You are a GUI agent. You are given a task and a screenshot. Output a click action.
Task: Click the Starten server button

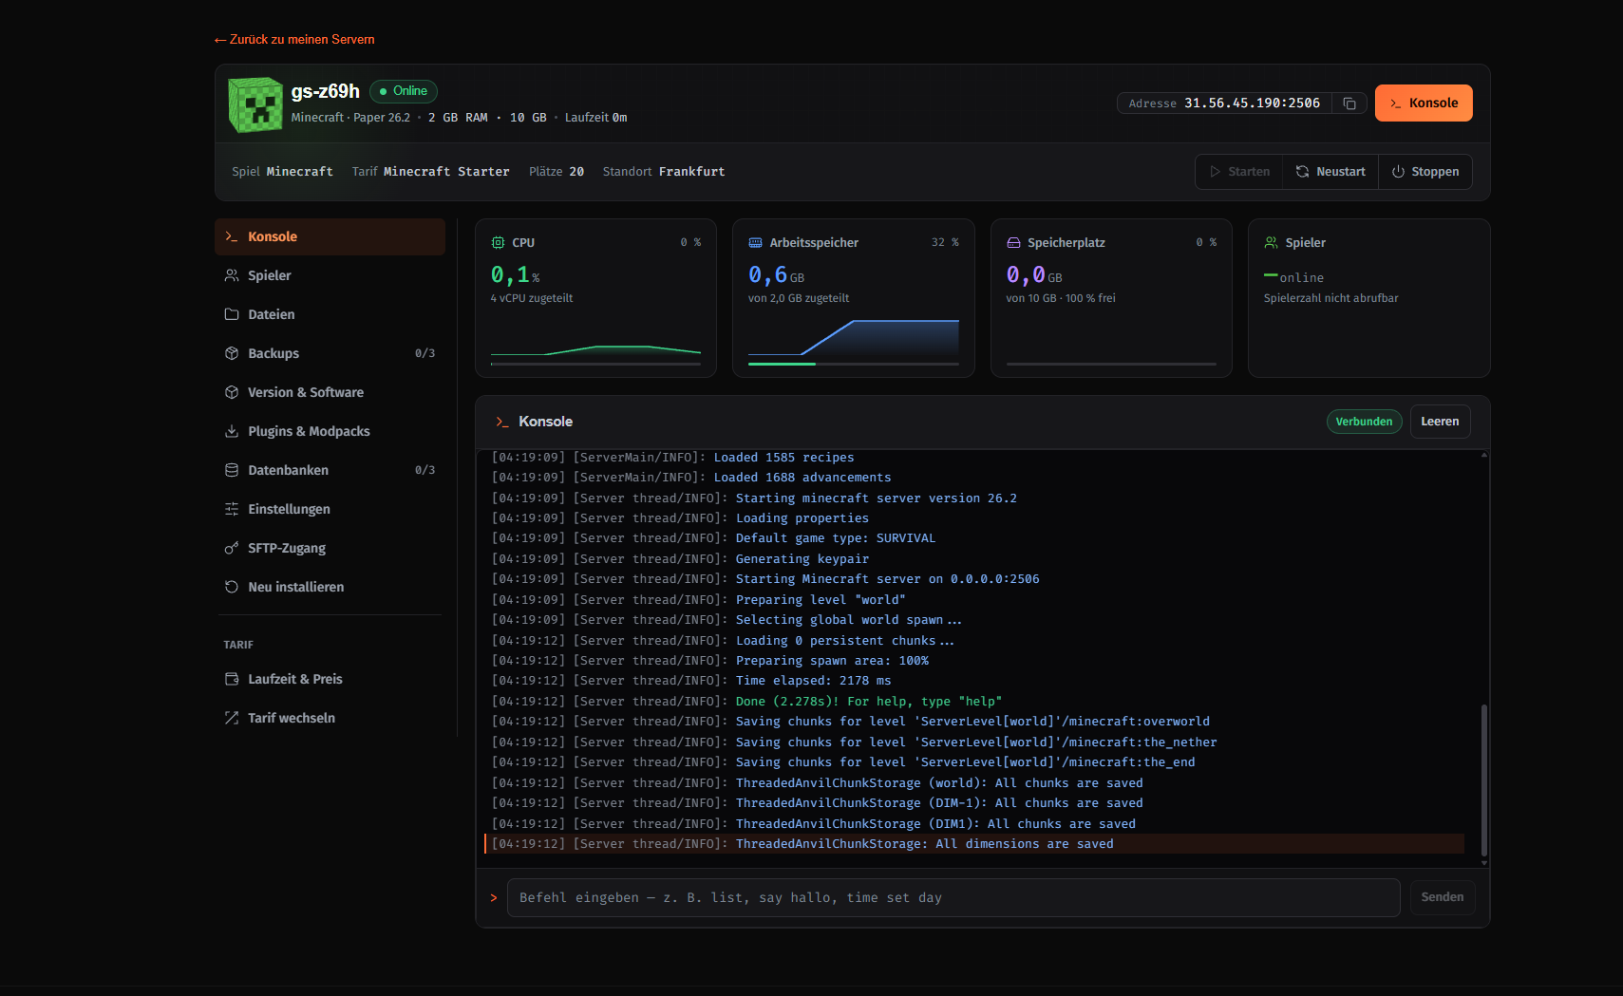click(1239, 172)
